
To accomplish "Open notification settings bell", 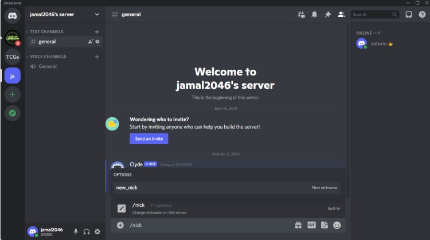I will tap(314, 14).
